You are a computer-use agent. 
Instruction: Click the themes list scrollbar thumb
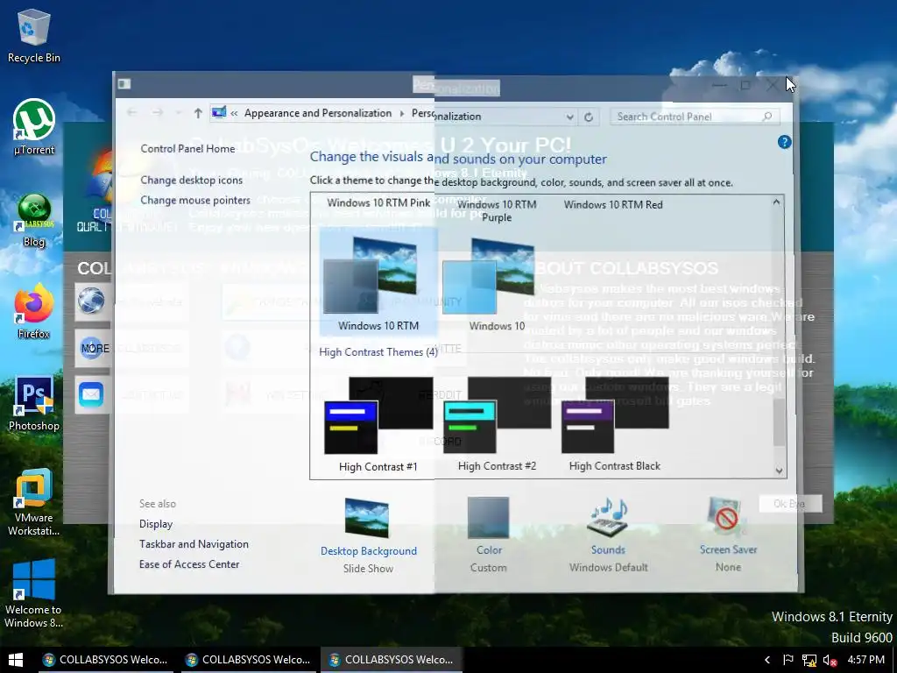779,422
